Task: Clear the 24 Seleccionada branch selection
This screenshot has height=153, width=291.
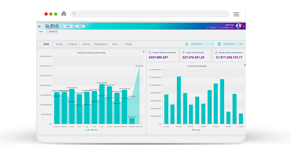Action: [x=240, y=44]
